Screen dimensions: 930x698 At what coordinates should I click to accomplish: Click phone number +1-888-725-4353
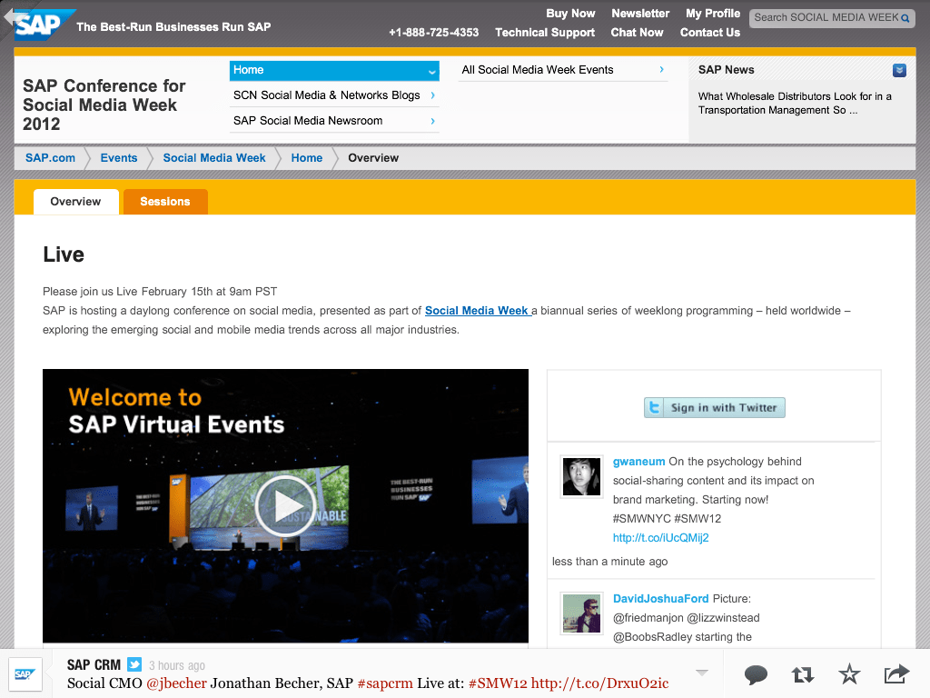click(x=433, y=33)
